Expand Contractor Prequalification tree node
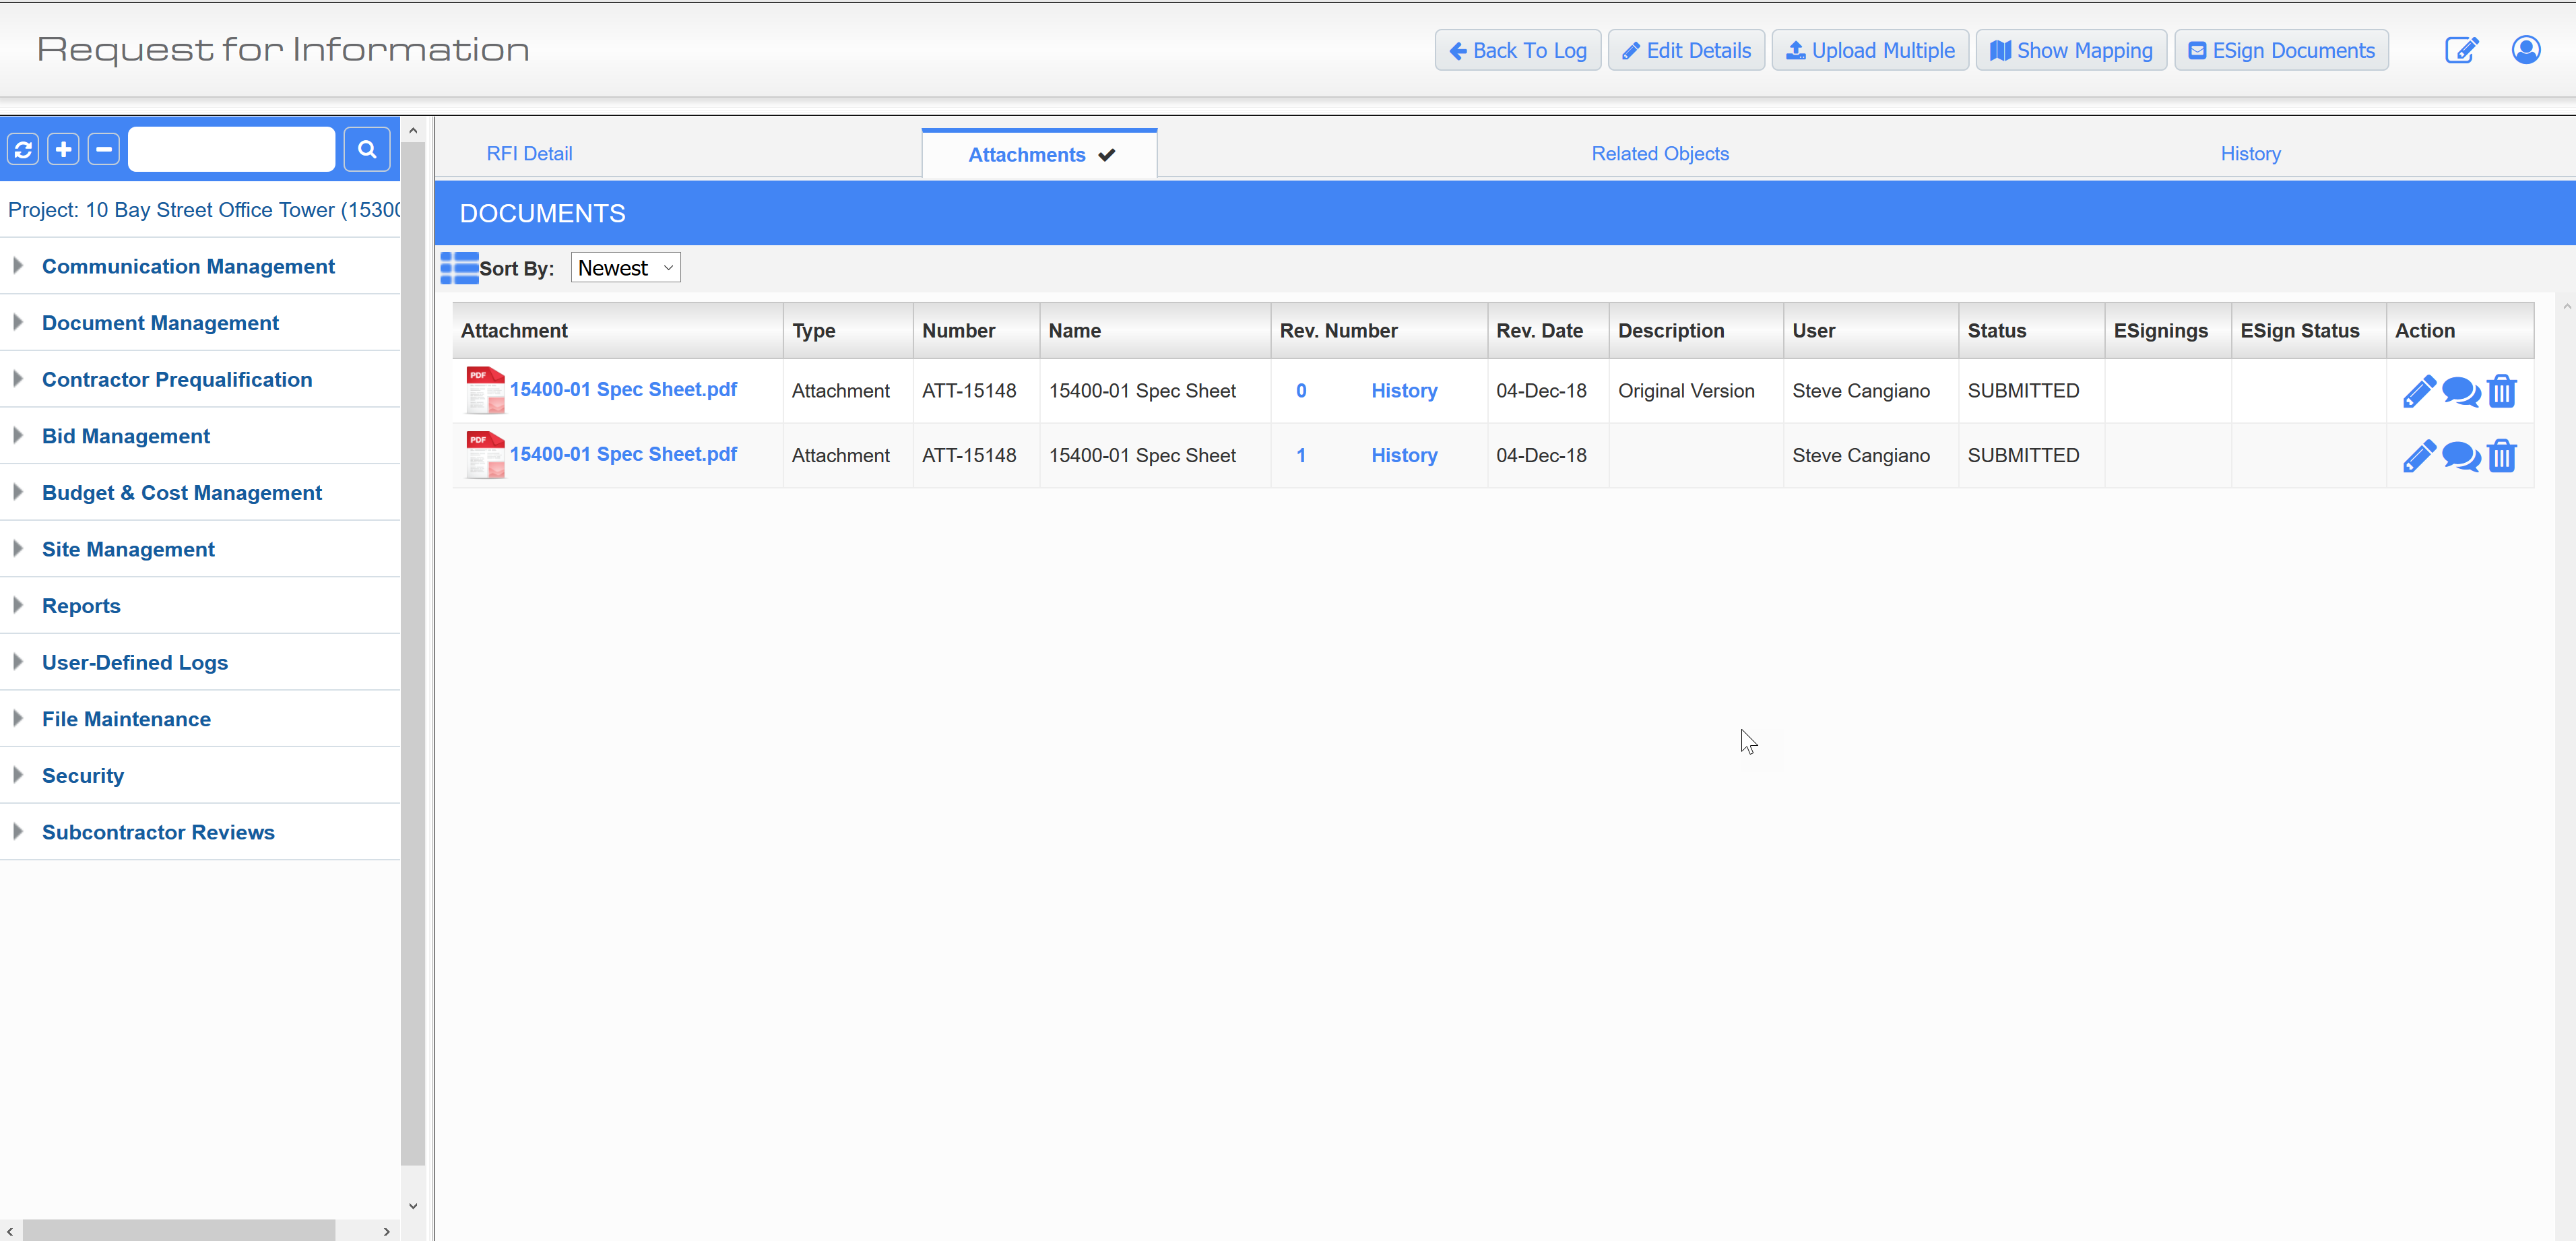Viewport: 2576px width, 1241px height. pos(18,379)
